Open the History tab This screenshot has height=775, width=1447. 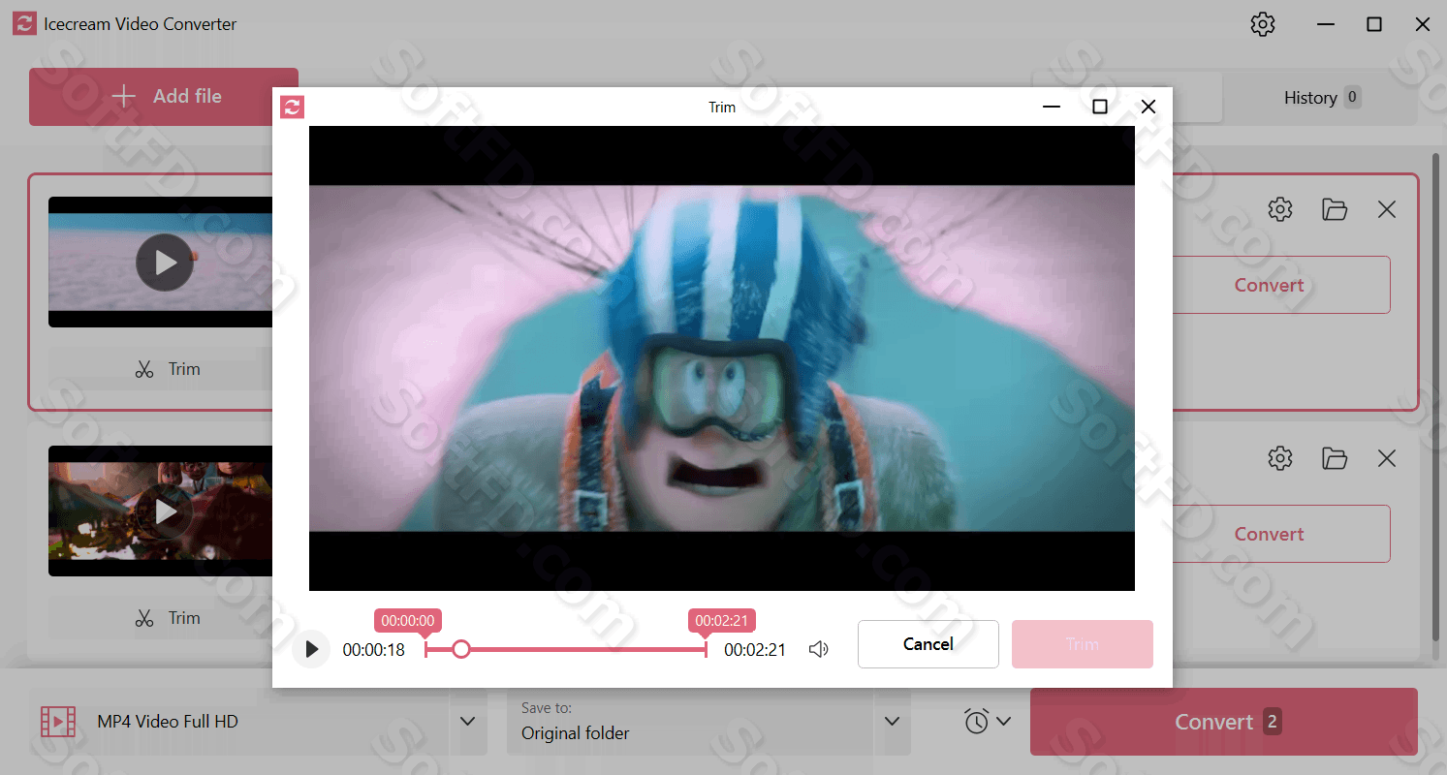pos(1321,98)
